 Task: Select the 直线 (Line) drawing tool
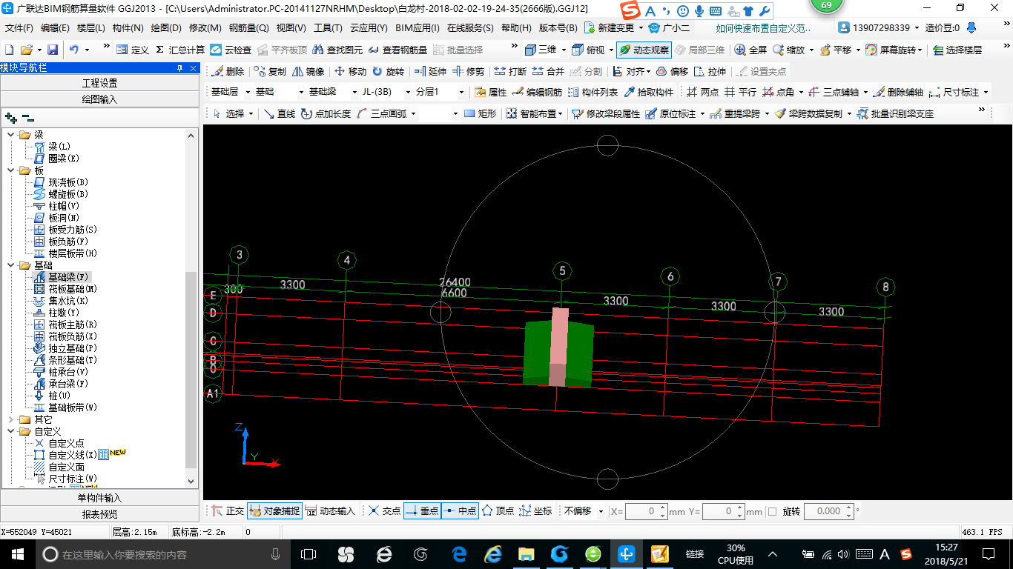pyautogui.click(x=280, y=113)
